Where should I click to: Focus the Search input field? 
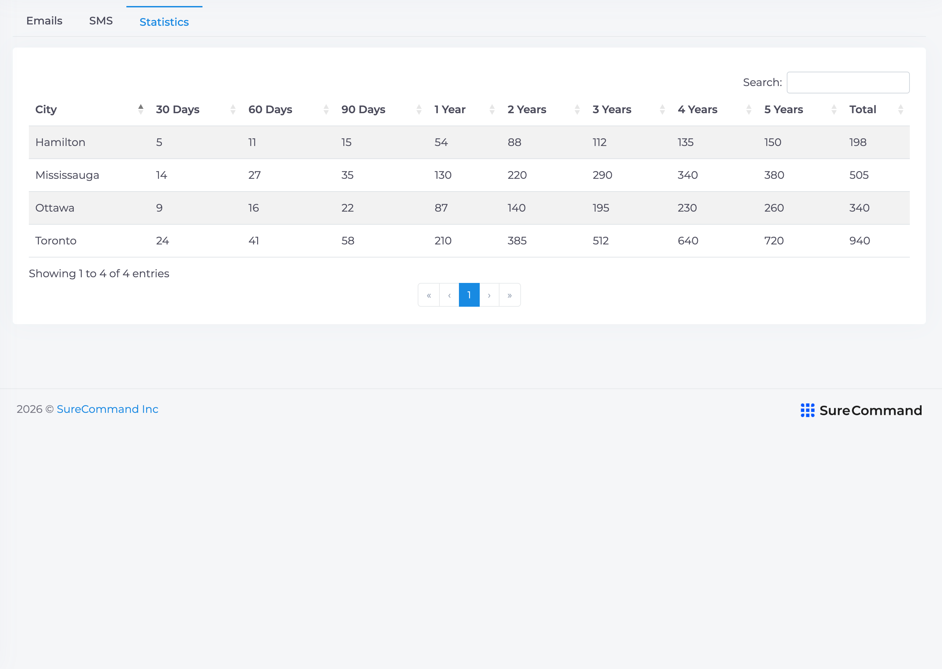click(848, 82)
